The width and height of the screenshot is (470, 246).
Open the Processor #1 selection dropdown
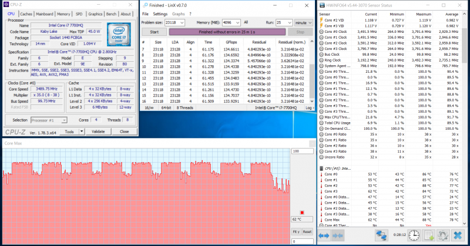click(x=49, y=120)
